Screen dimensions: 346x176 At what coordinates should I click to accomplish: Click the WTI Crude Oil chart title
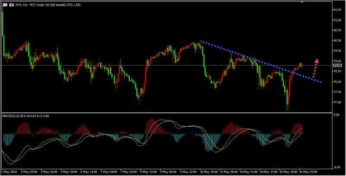click(x=48, y=5)
